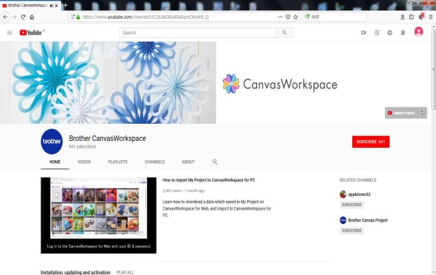Click the channel search magnifier icon
The width and height of the screenshot is (436, 275).
point(215,162)
